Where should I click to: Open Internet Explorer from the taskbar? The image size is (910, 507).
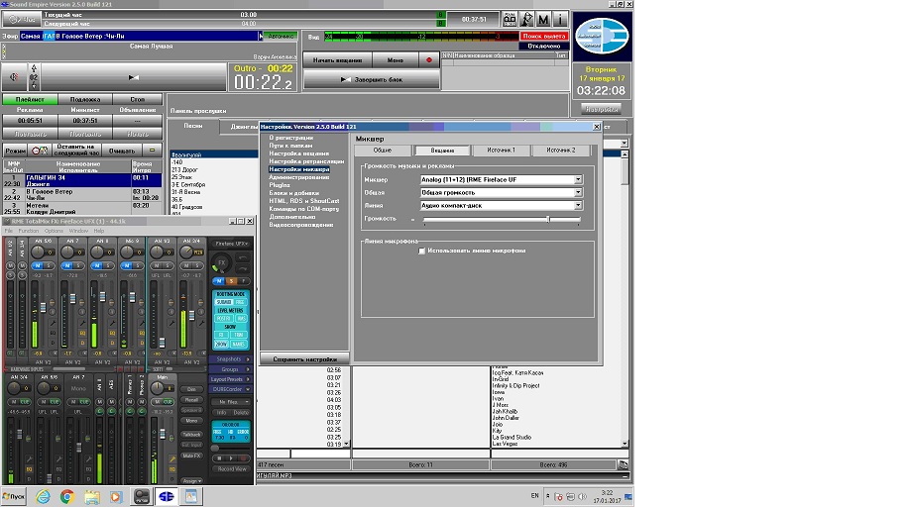(43, 496)
